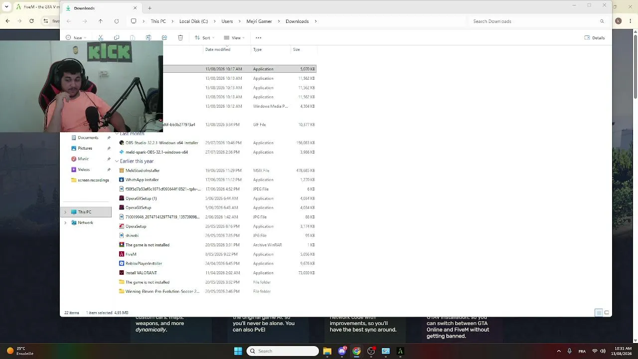Open the See more (three dots) menu
638x359 pixels.
coord(258,38)
